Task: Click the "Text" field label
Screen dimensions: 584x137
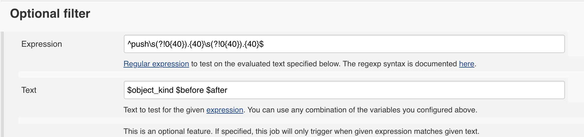Action: (29, 90)
